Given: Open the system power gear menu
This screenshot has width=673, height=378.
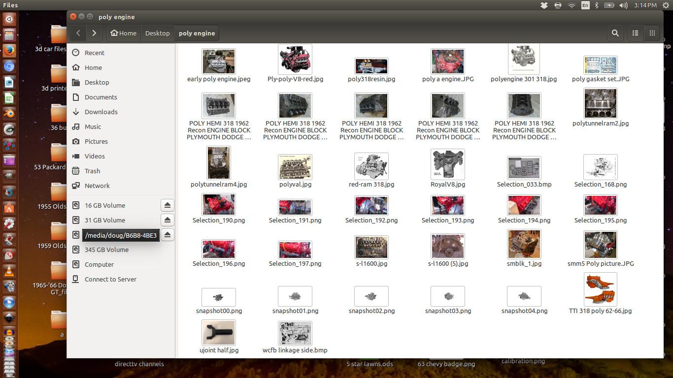Looking at the screenshot, I should [666, 5].
